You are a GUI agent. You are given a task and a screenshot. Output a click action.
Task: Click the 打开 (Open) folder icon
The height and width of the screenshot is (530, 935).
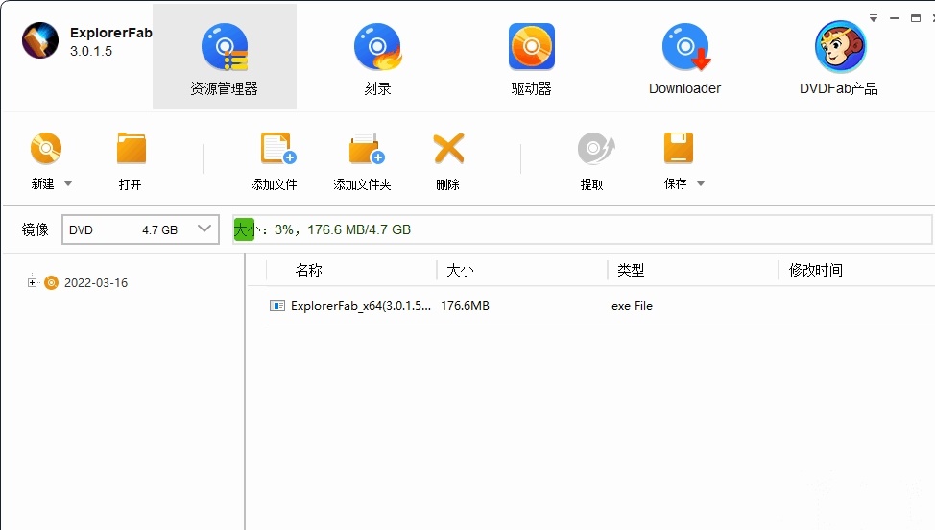131,149
